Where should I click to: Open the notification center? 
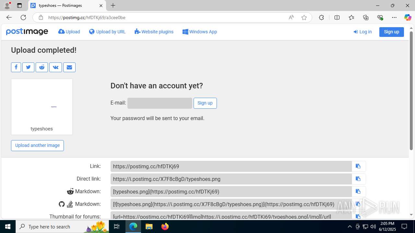coord(404,227)
